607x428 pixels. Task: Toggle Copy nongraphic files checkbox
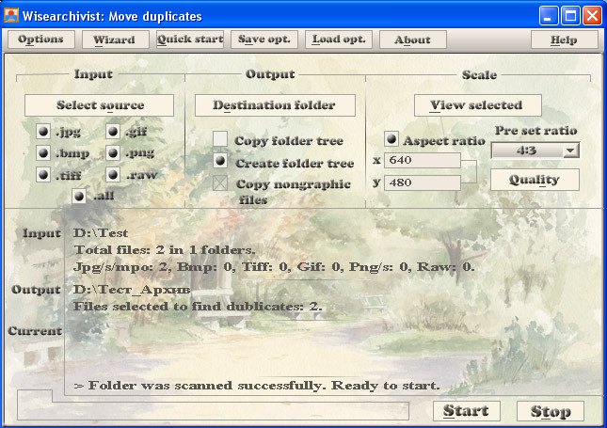220,183
